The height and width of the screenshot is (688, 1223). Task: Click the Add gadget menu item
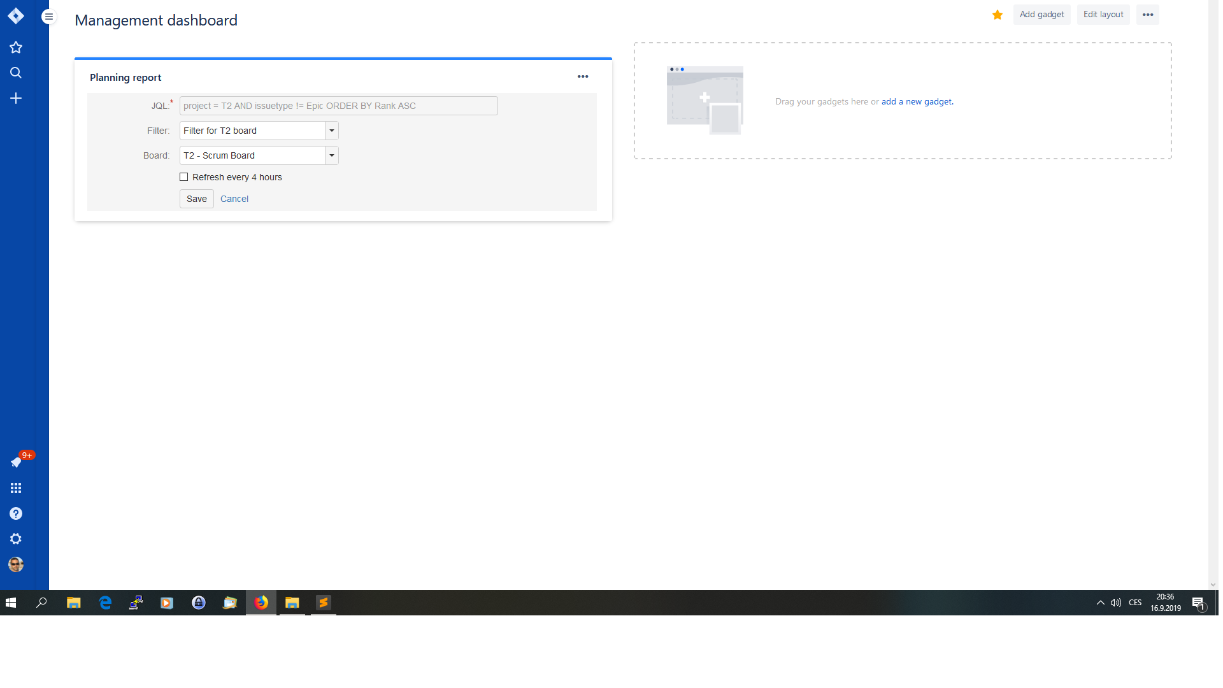1041,14
